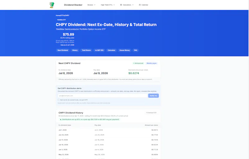Image resolution: width=249 pixels, height=159 pixels.
Task: Jump to the History section pill
Action: point(75,50)
